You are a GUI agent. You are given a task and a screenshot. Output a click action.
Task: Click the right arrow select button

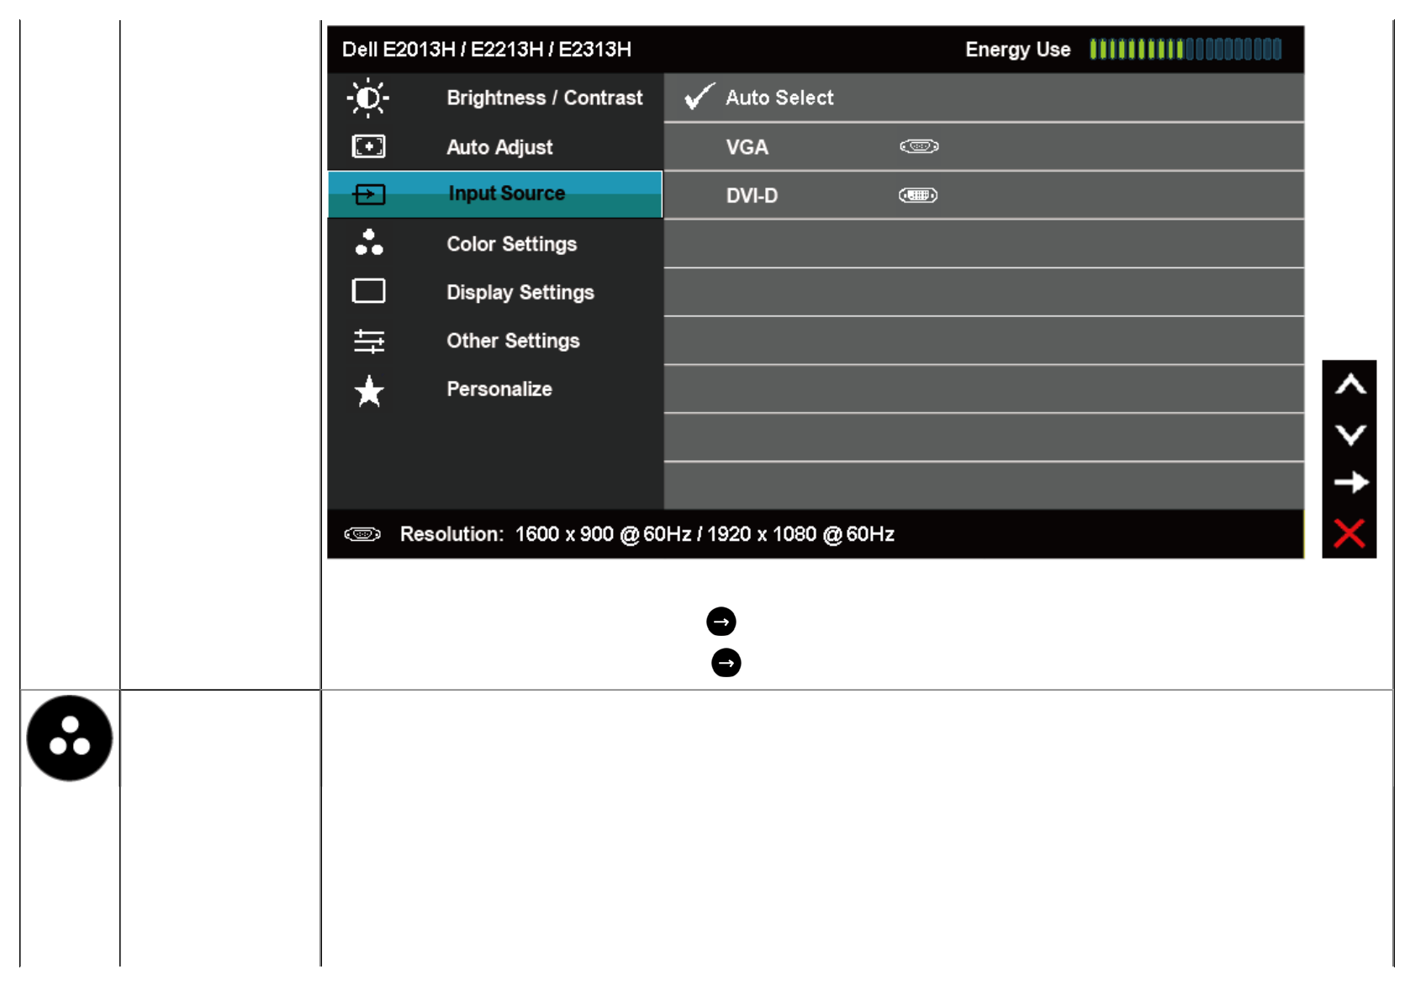(1350, 483)
